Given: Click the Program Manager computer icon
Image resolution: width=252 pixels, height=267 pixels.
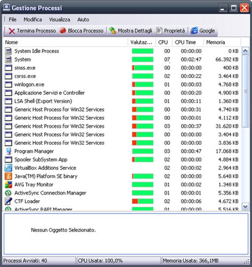Looking at the screenshot, I should [8, 151].
